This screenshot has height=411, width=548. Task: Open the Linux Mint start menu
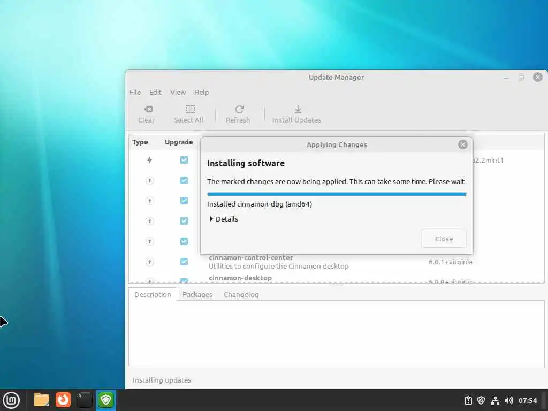coord(11,400)
